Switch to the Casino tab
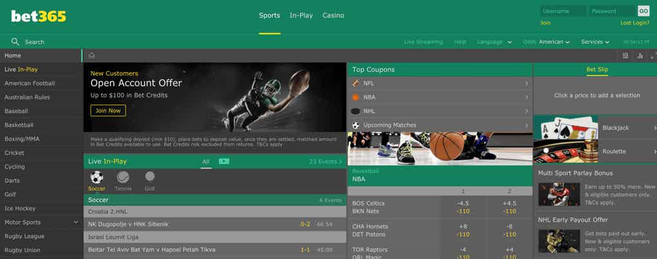657x259 pixels. click(333, 15)
